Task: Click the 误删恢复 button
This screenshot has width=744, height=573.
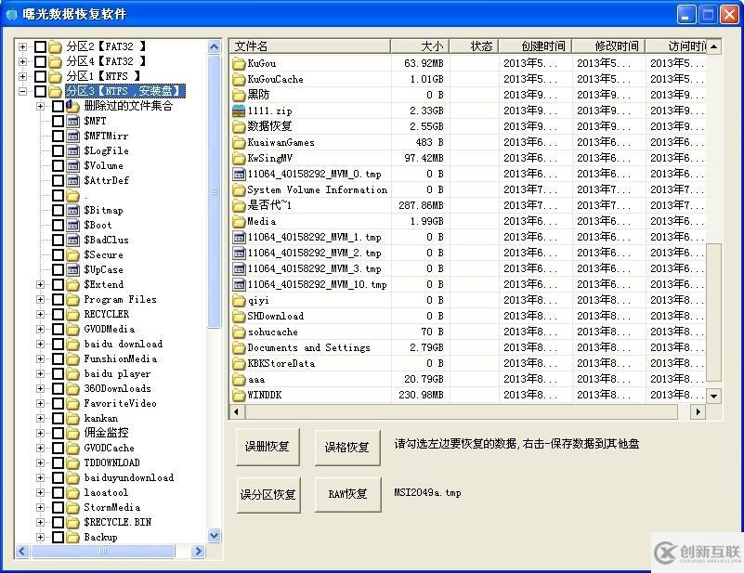Action: pyautogui.click(x=268, y=447)
